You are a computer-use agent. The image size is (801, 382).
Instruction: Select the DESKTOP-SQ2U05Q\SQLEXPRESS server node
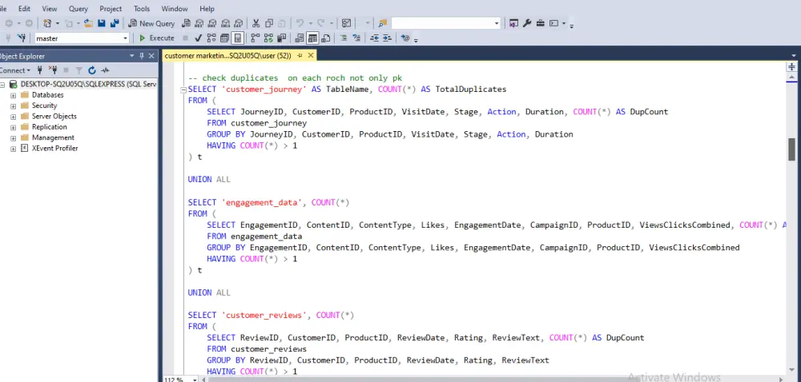[x=88, y=84]
